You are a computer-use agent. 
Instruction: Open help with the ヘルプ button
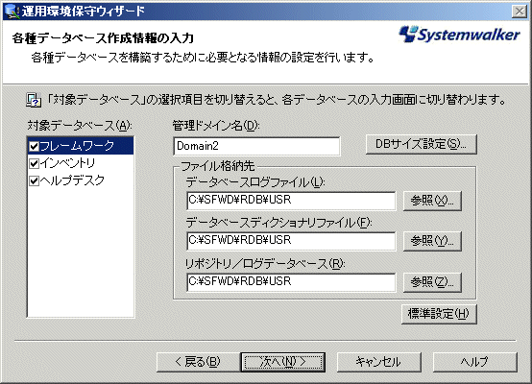tap(475, 362)
